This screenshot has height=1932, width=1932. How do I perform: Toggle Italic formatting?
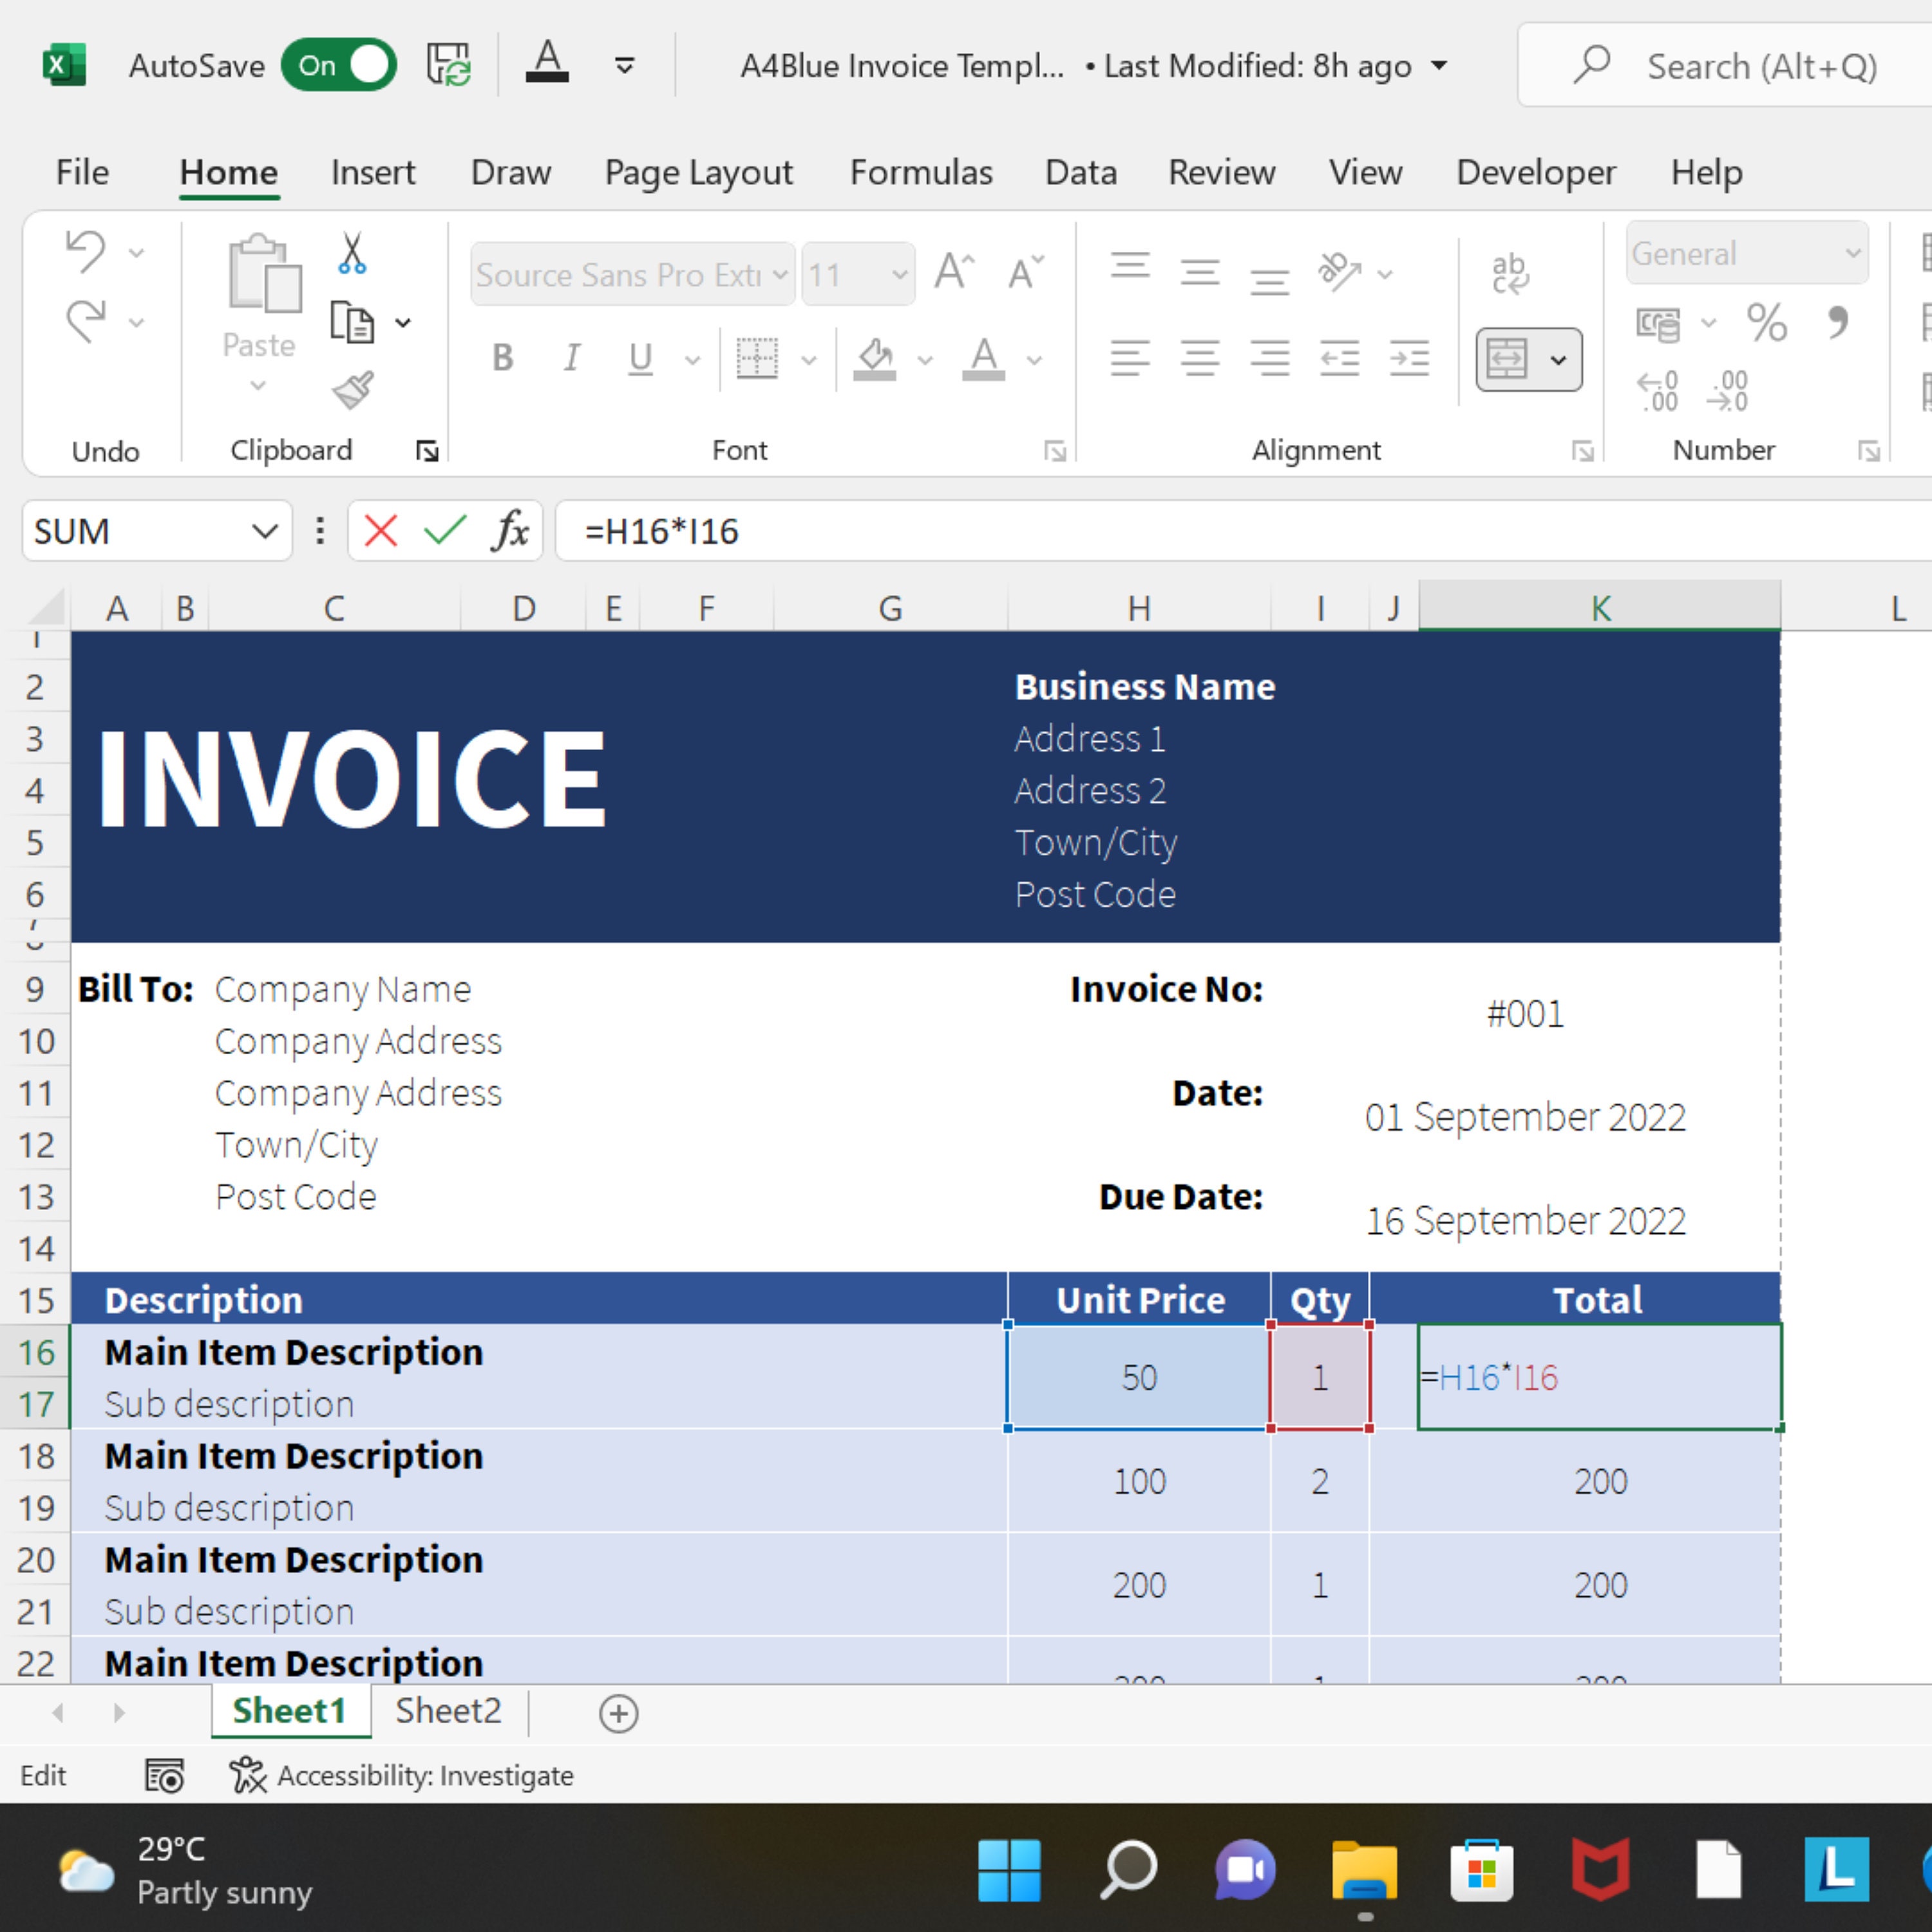tap(571, 358)
